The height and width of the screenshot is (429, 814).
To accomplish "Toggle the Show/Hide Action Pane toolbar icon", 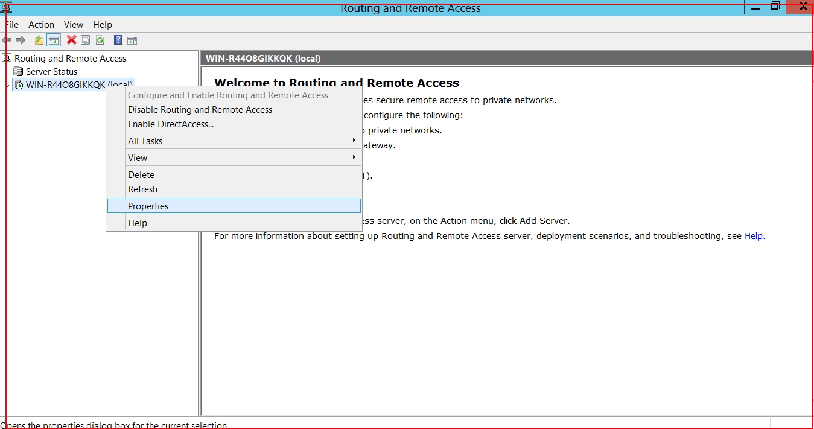I will (132, 40).
